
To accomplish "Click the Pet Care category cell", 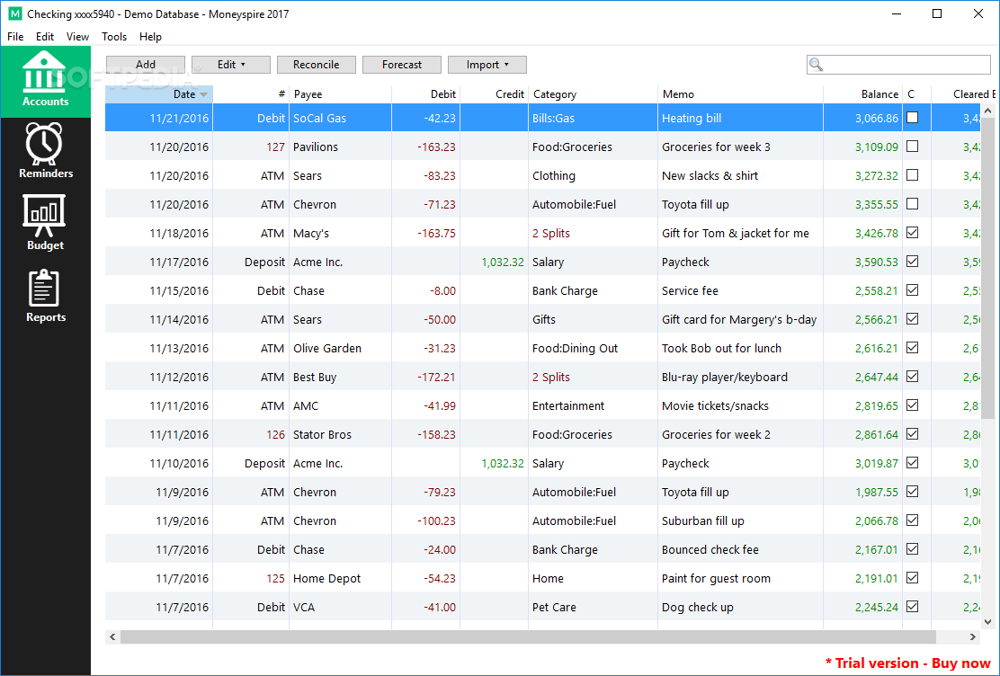I will [x=593, y=607].
